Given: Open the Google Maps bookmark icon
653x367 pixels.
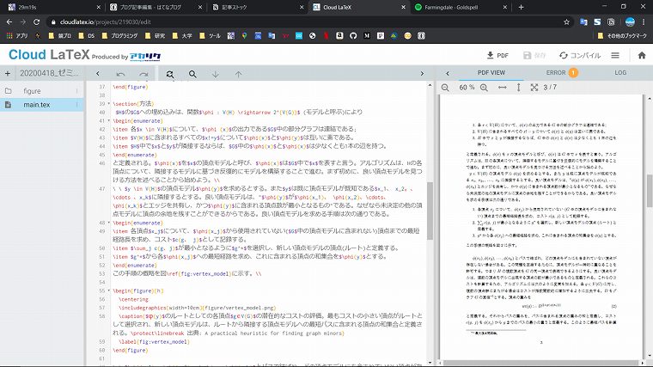Looking at the screenshot, I should 245,36.
